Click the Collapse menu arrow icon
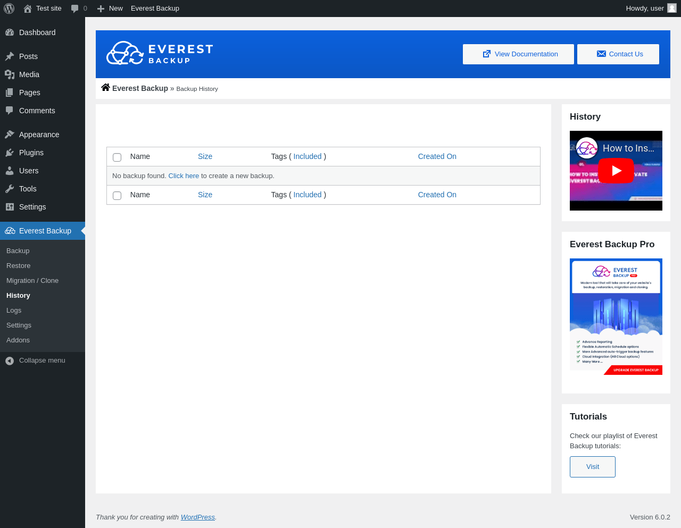681x528 pixels. (x=10, y=361)
